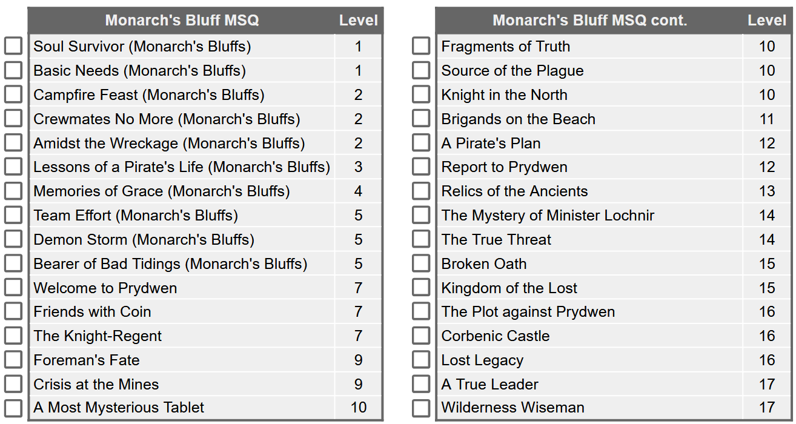Check off Relics of the Ancients
This screenshot has width=796, height=424.
(x=421, y=191)
